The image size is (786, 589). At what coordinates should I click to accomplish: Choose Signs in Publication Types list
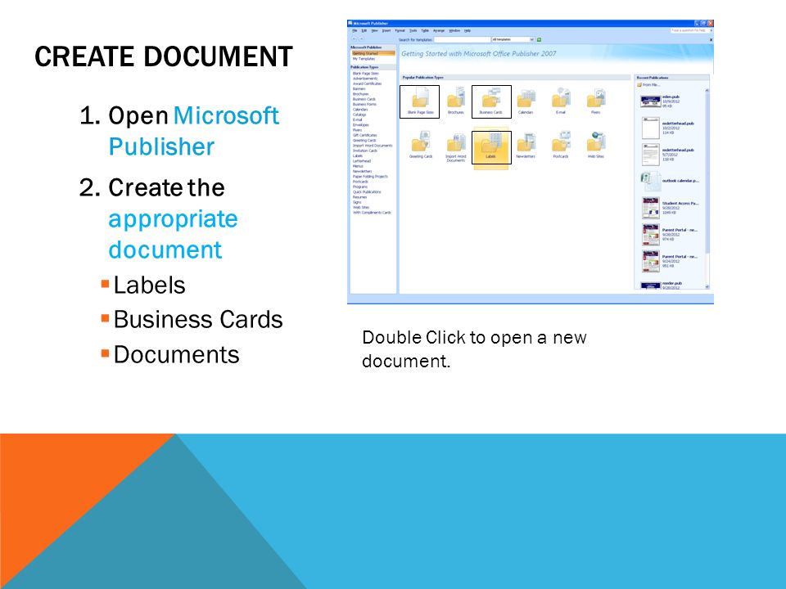tap(357, 202)
